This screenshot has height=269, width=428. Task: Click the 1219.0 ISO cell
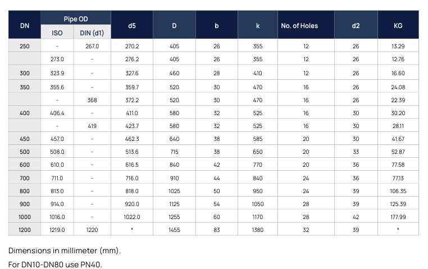click(57, 230)
